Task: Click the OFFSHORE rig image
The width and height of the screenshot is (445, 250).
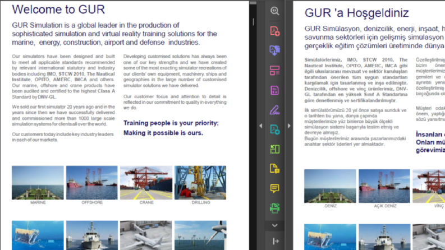Action: tap(91, 183)
